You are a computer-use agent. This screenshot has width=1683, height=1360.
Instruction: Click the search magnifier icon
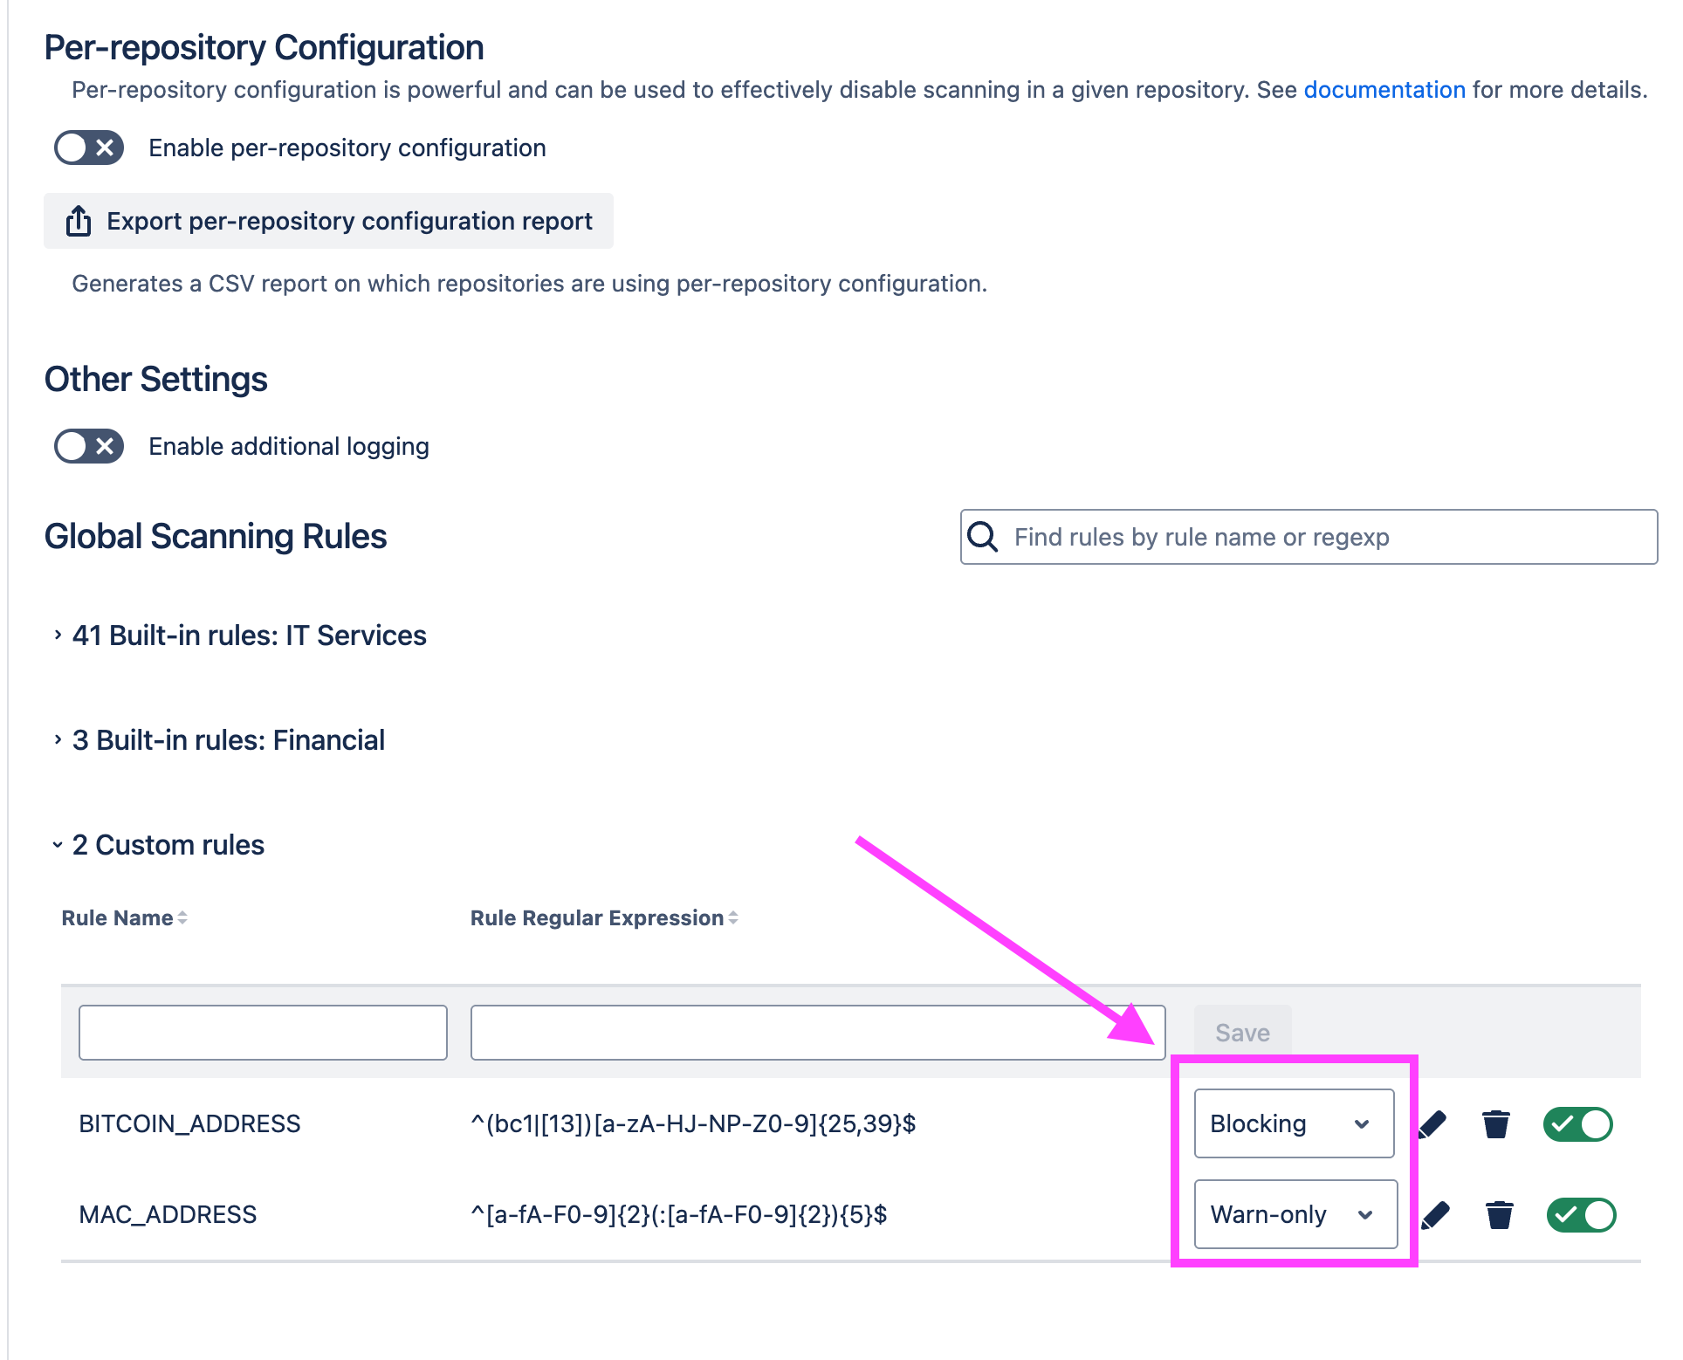[x=983, y=537]
